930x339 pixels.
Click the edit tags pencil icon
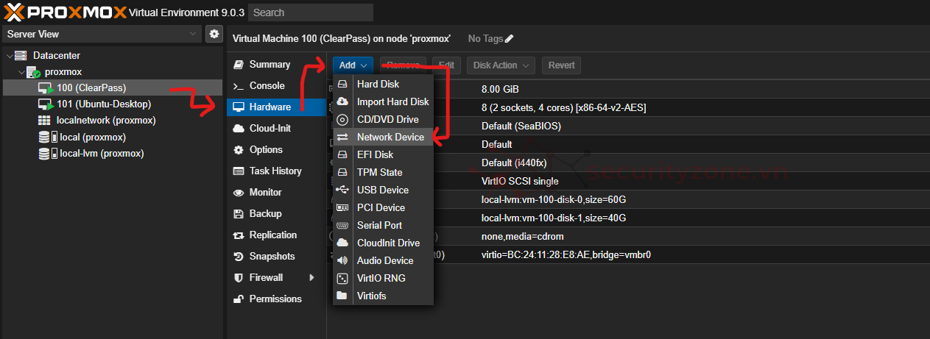coord(510,38)
